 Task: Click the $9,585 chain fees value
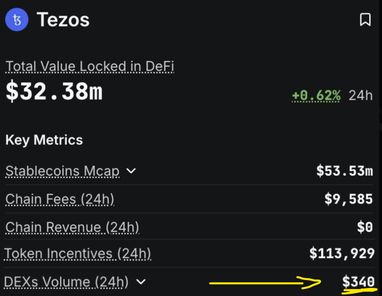point(349,199)
